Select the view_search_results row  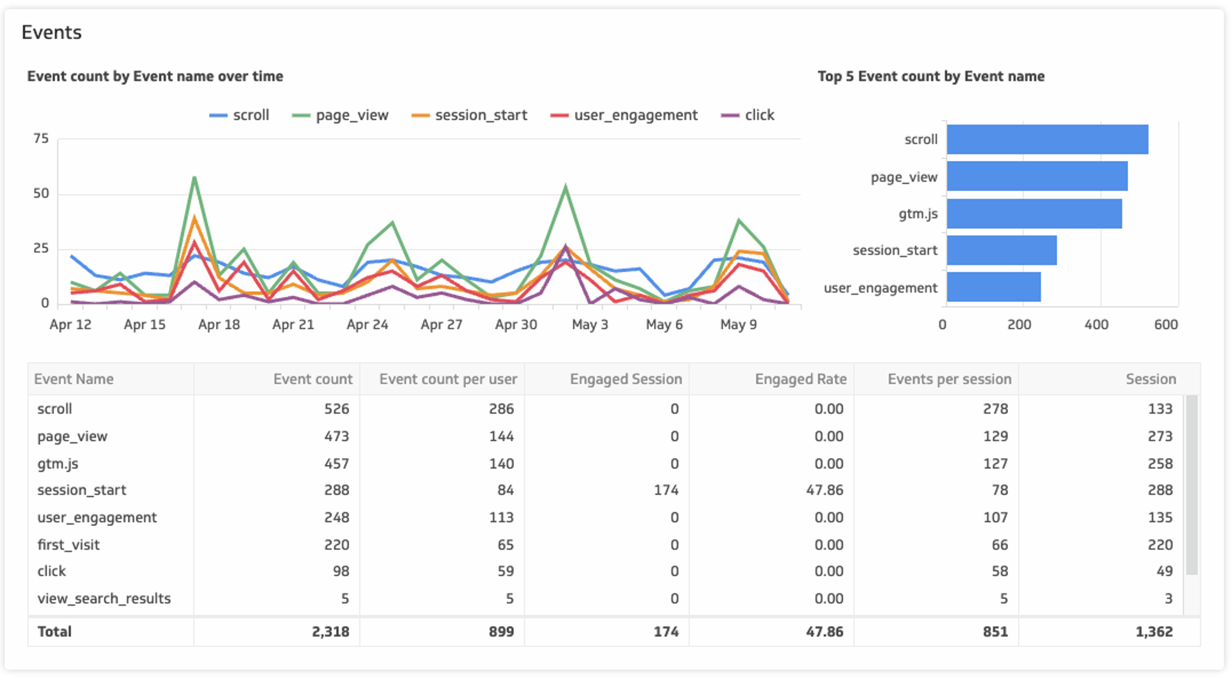point(104,598)
